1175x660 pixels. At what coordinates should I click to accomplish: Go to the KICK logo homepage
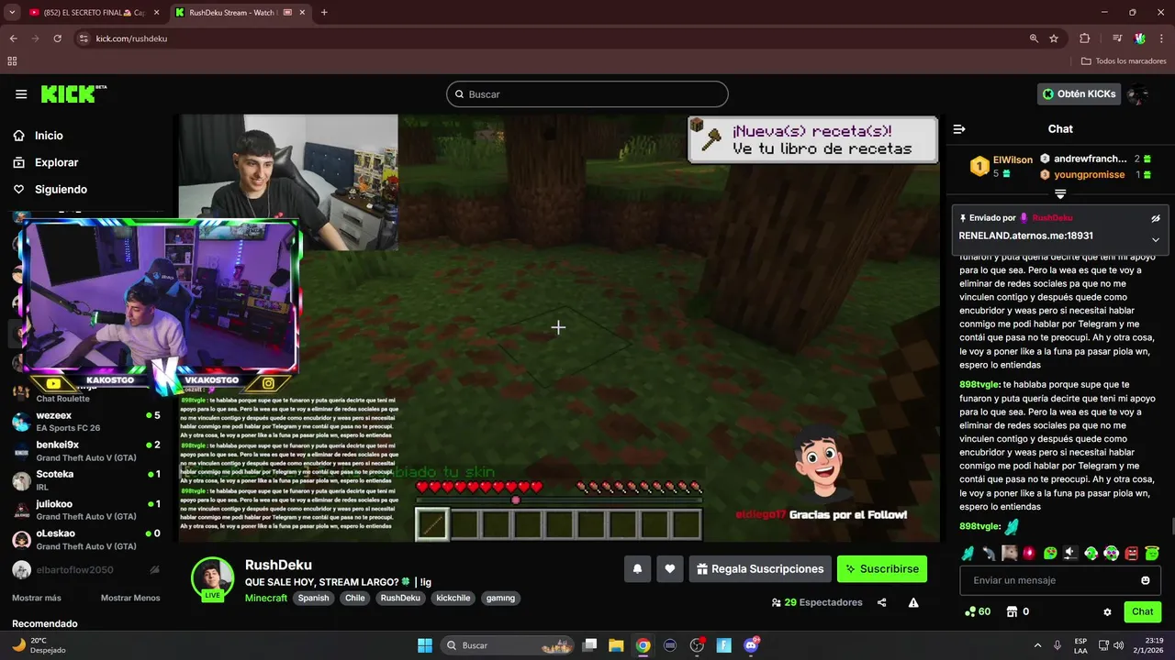pyautogui.click(x=73, y=93)
